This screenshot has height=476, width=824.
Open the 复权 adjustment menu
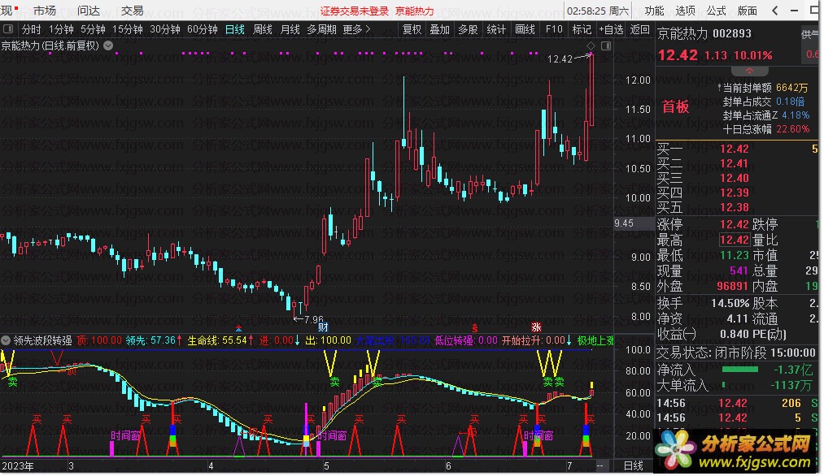(x=412, y=29)
